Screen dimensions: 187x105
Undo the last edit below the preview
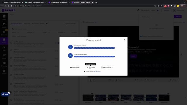tap(91, 80)
